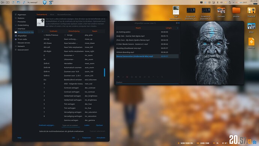The height and width of the screenshot is (146, 259).
Task: Select the Shift+E reset_zoom row
Action: point(71,63)
